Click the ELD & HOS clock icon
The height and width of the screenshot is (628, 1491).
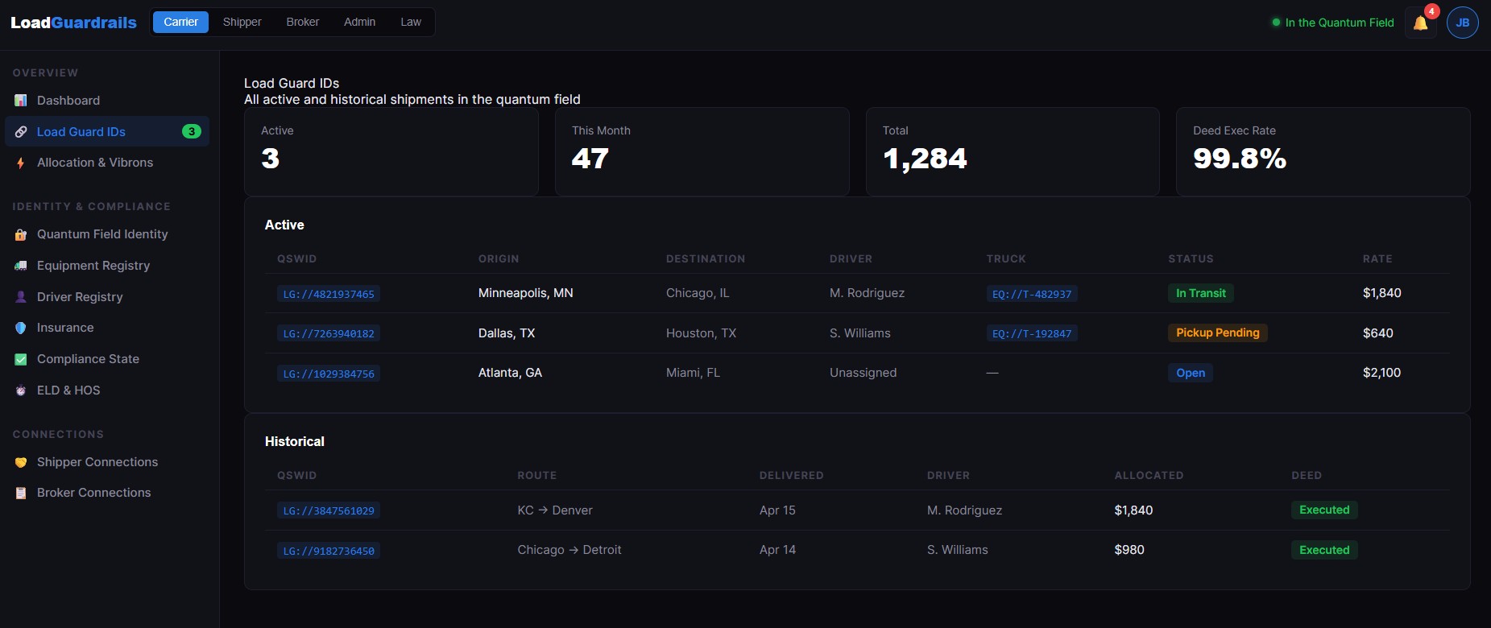[21, 390]
